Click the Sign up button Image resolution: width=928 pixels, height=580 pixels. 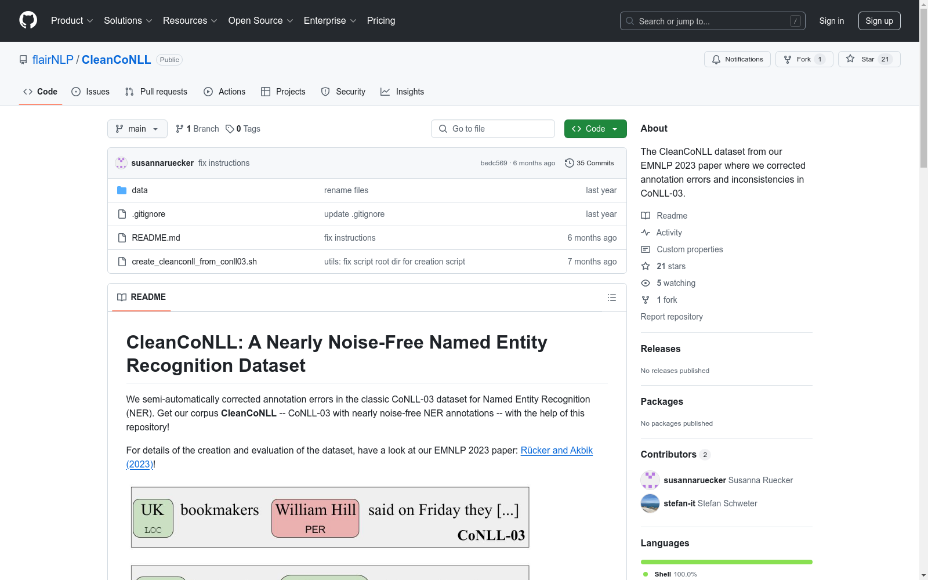pos(879,21)
